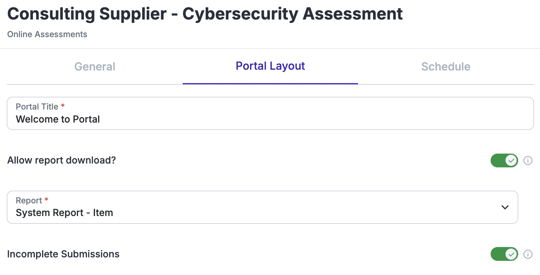Click info icon beside Incomplete Submissions
The height and width of the screenshot is (275, 540).
pyautogui.click(x=528, y=254)
